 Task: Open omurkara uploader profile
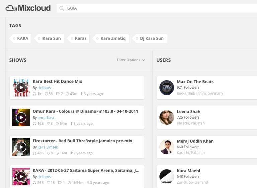[x=46, y=118]
